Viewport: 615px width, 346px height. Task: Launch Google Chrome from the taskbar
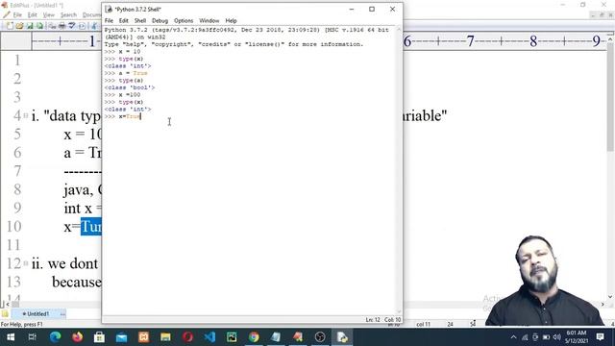[x=254, y=337]
